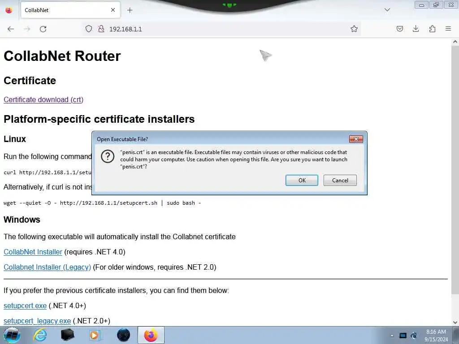The width and height of the screenshot is (459, 344).
Task: Open the black box taskbar application
Action: [x=67, y=335]
